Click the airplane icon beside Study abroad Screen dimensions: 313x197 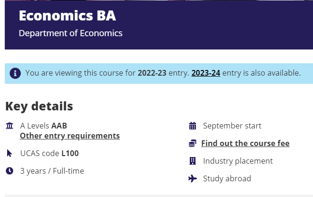[x=193, y=178]
